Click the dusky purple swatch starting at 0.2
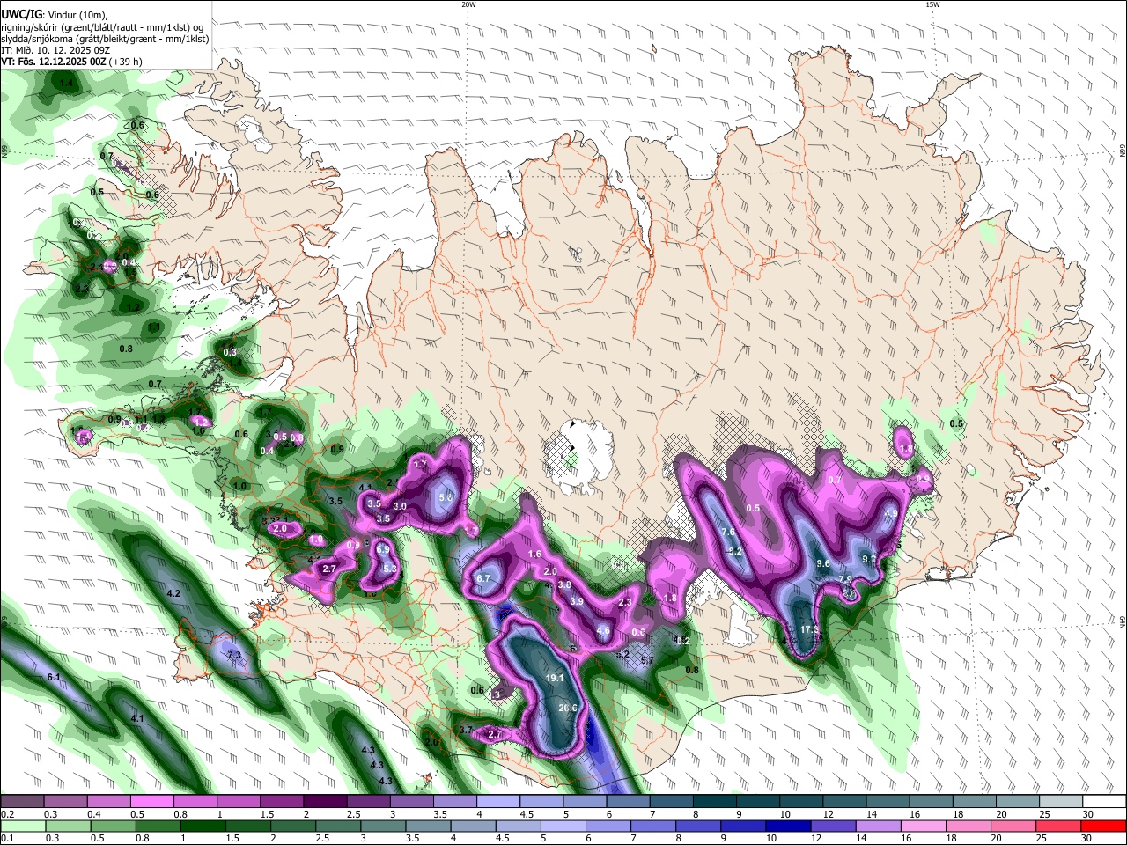This screenshot has height=845, width=1127. coord(23,801)
